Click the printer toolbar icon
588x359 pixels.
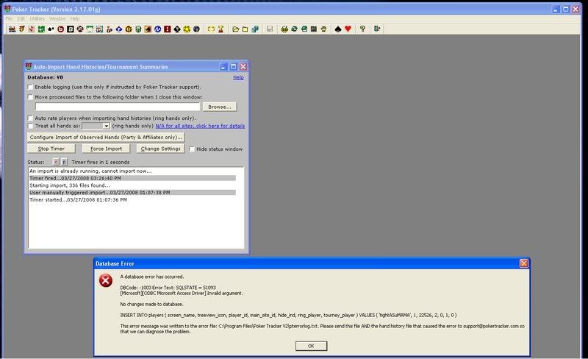coord(284,29)
